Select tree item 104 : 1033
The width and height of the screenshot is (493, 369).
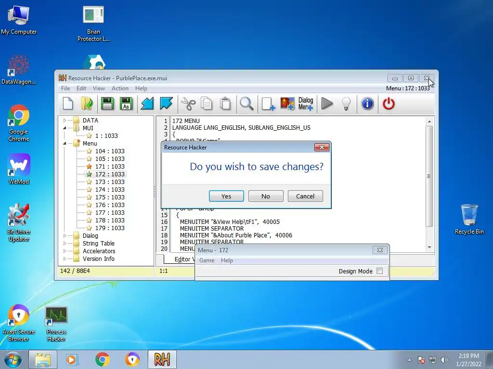tap(110, 151)
